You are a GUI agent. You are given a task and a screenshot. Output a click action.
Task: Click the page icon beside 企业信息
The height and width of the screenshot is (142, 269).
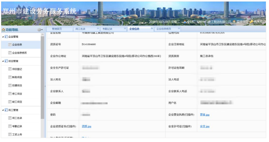[x=10, y=44]
